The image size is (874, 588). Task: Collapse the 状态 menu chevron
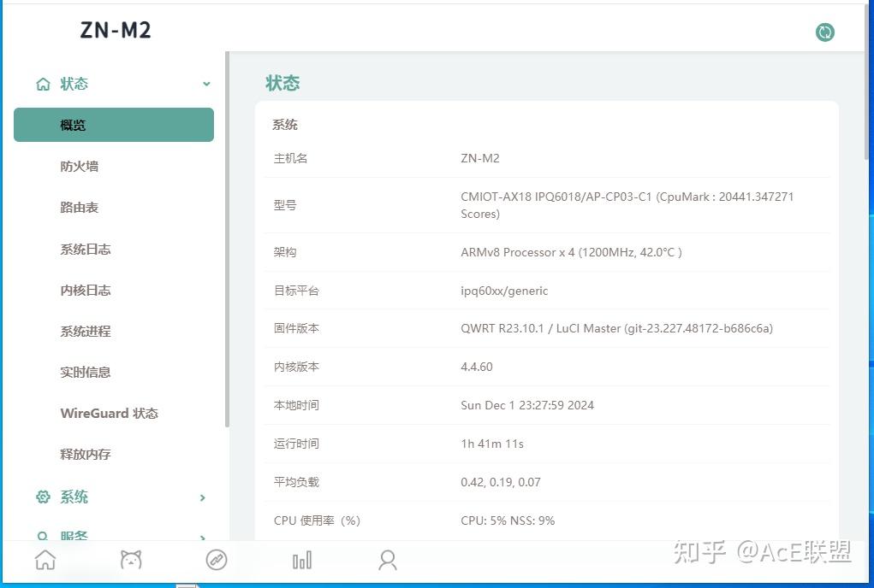pos(206,84)
